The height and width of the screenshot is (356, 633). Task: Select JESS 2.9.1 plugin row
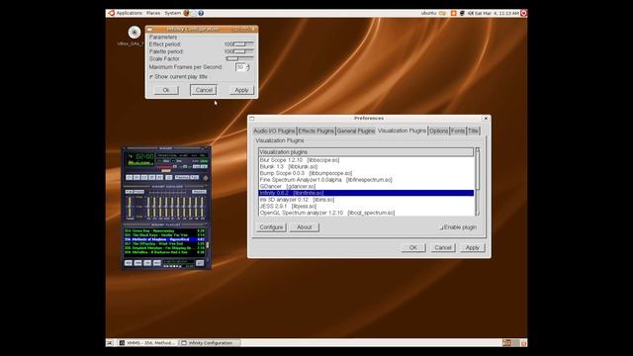366,206
